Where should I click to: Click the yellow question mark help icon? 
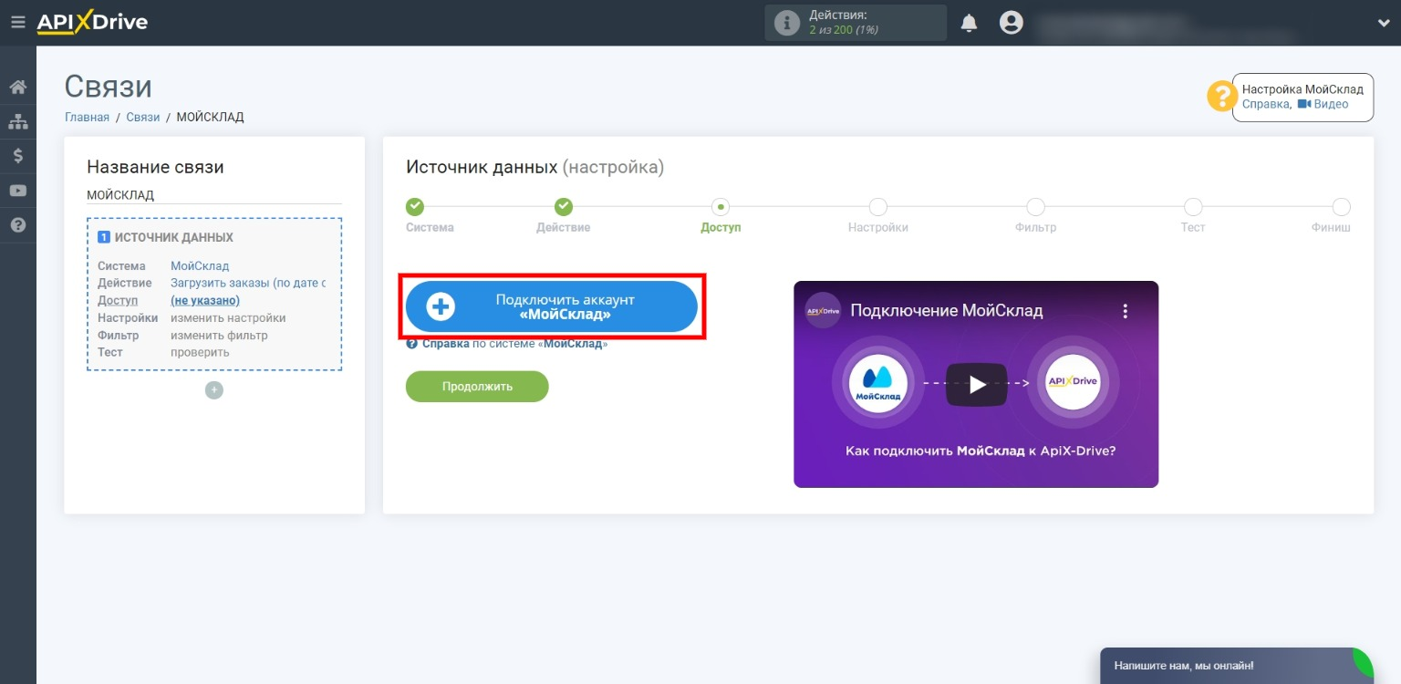pos(1222,97)
